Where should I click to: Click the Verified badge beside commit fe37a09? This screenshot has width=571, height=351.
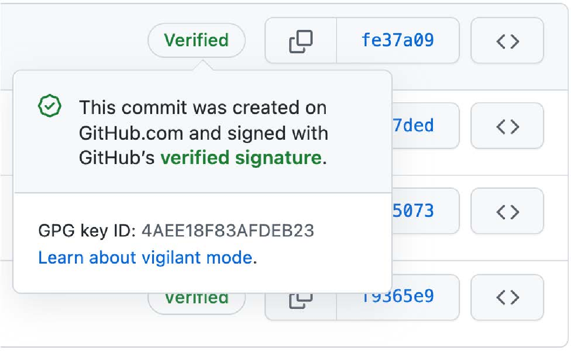pyautogui.click(x=197, y=40)
